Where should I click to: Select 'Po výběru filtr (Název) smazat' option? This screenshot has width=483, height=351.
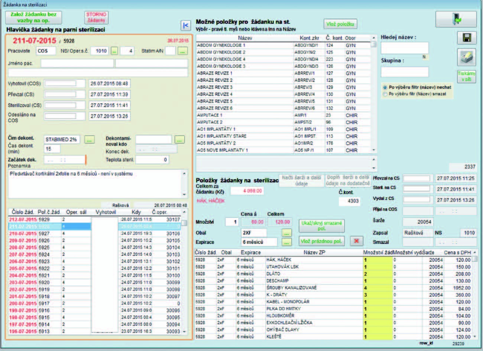click(385, 94)
